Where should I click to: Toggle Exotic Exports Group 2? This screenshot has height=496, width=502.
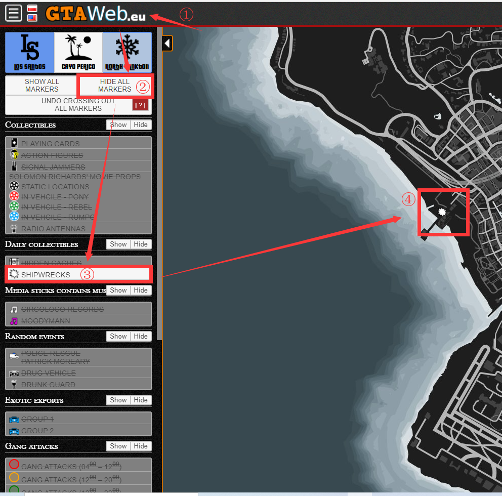78,430
